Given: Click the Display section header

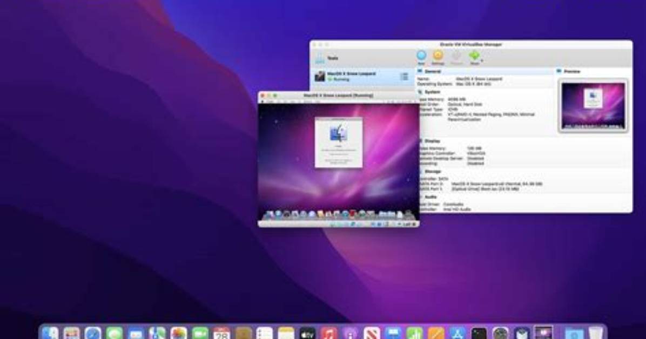Looking at the screenshot, I should [x=432, y=141].
